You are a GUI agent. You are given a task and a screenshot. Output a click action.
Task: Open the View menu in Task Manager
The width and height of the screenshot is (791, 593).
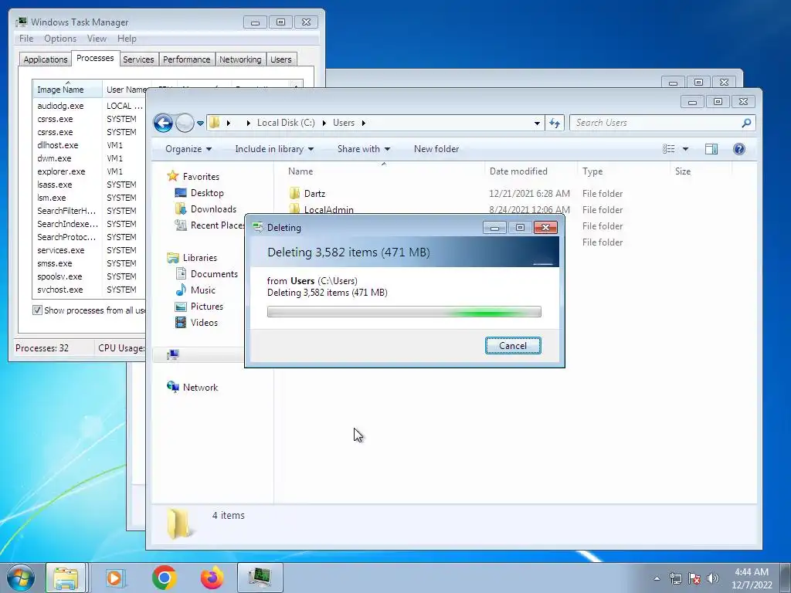[x=97, y=39]
